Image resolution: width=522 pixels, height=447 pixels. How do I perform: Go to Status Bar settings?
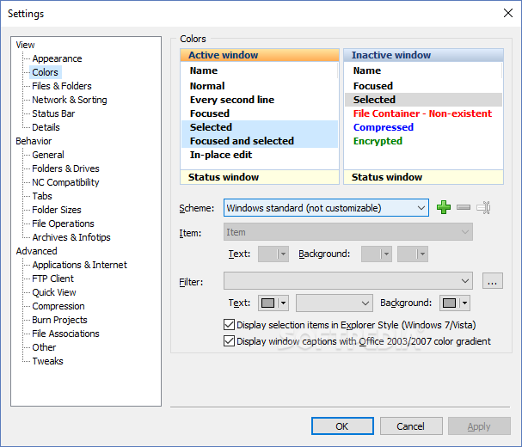click(53, 113)
